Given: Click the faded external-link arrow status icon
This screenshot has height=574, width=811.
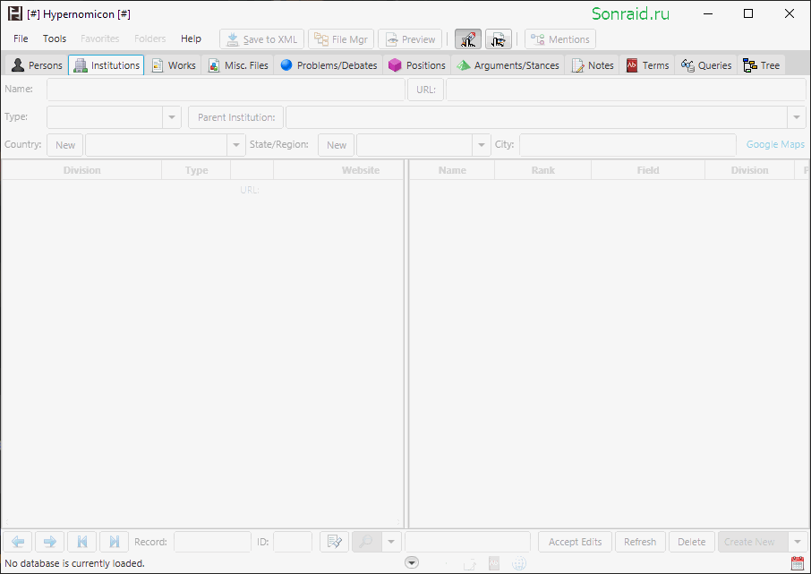Looking at the screenshot, I should tap(470, 563).
